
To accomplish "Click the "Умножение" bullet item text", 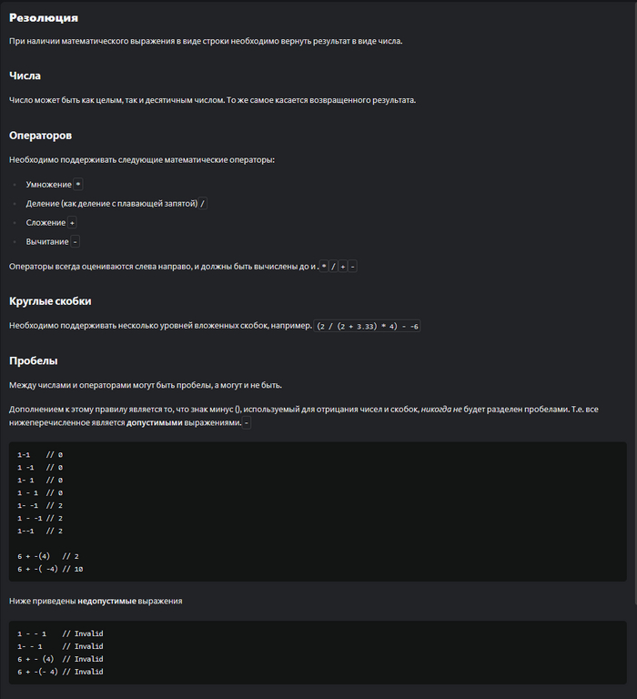I will click(x=48, y=184).
